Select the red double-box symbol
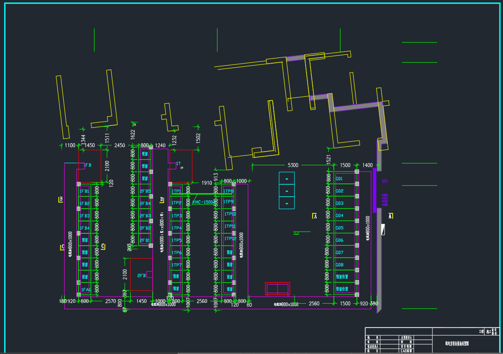503x354 pixels. click(x=277, y=289)
